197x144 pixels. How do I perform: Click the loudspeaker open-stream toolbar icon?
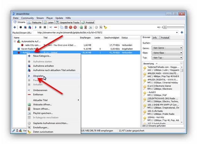85,27
